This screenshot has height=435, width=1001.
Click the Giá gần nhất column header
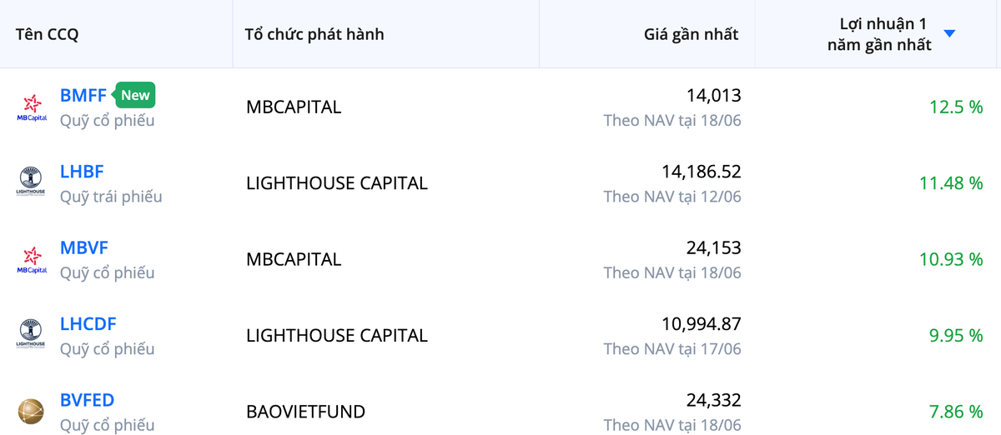click(x=691, y=35)
